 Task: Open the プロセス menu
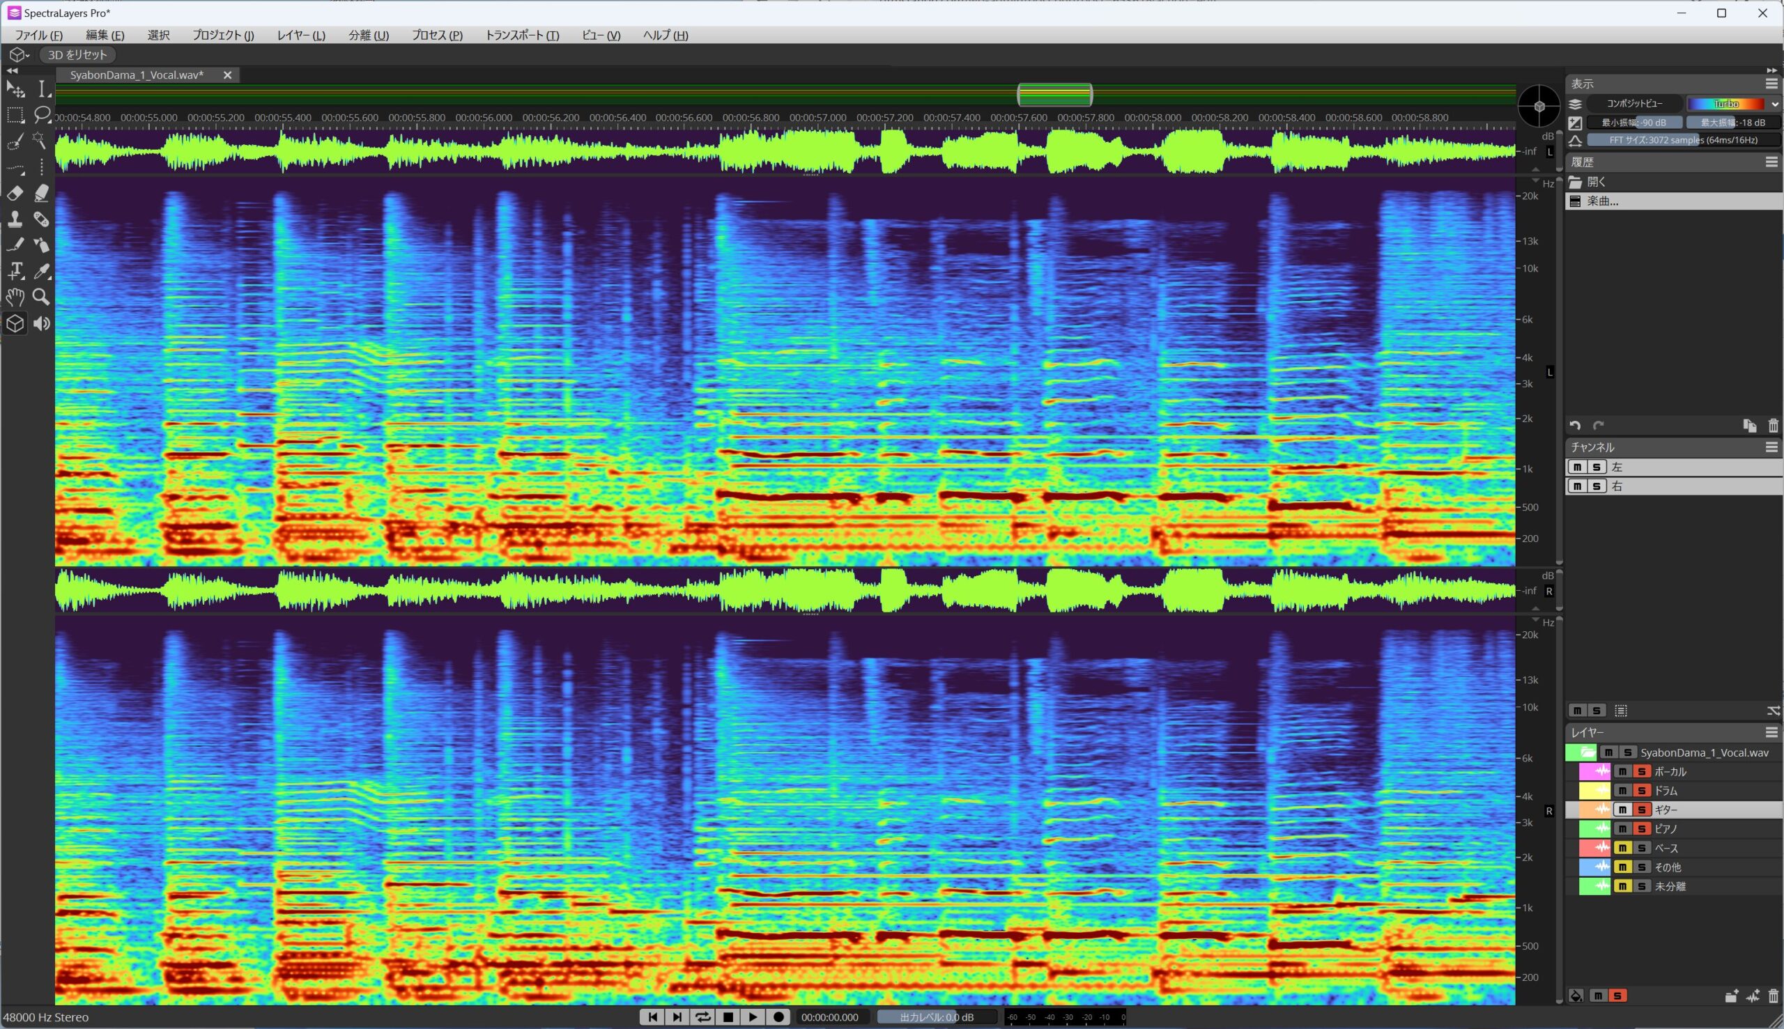pos(437,36)
